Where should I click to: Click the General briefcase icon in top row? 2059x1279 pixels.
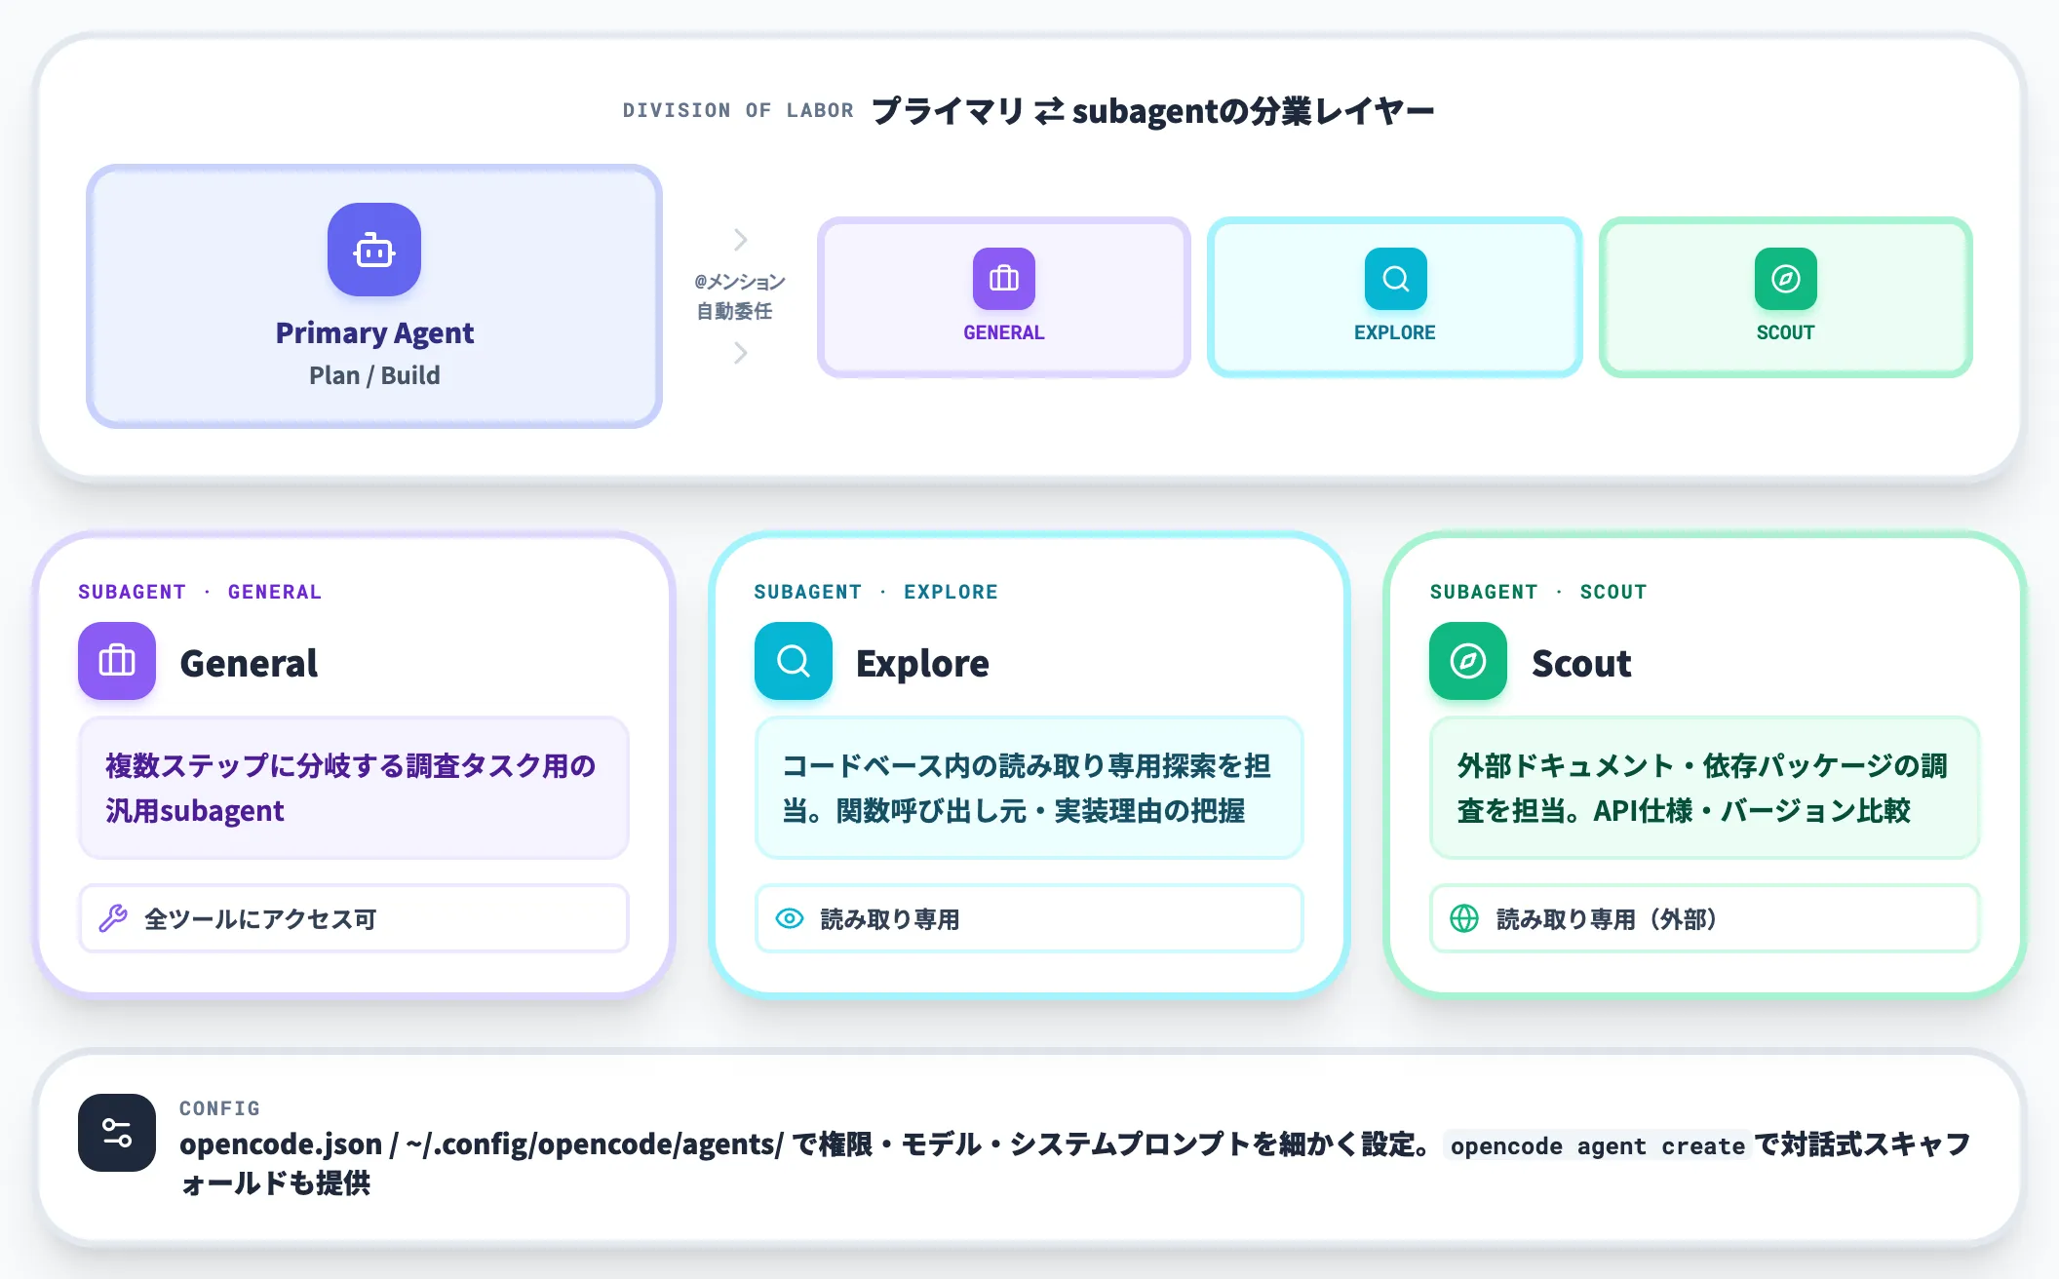1003,279
